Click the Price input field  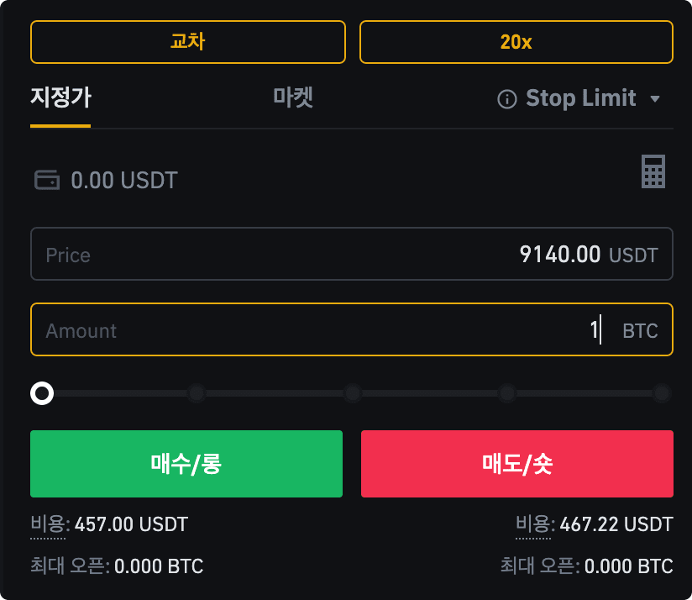point(352,254)
